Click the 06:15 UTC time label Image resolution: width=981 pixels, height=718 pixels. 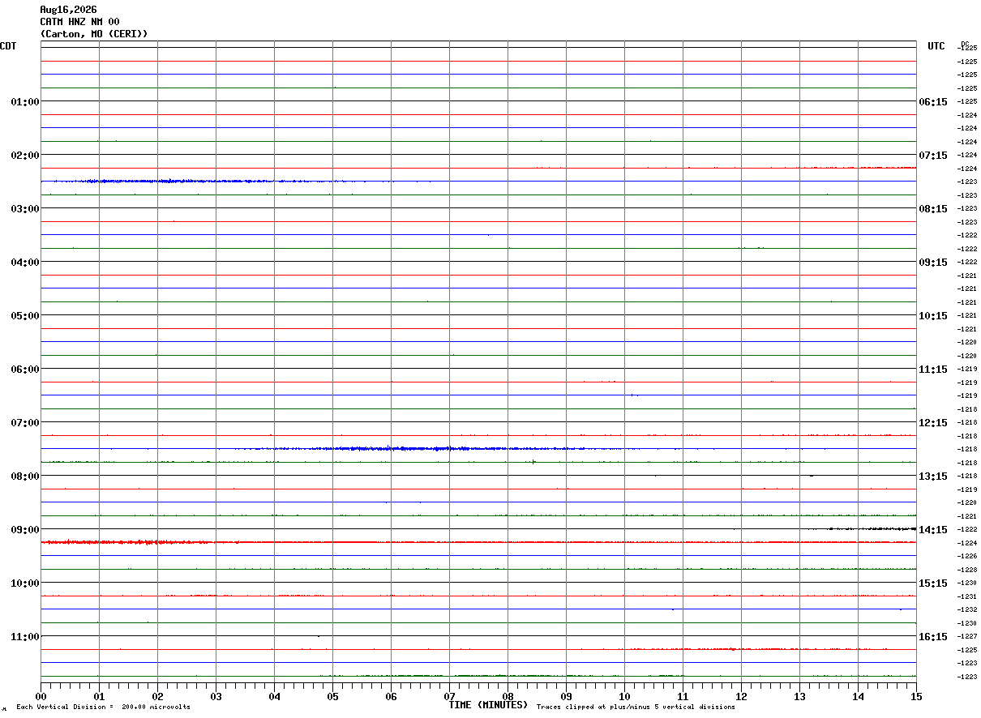pyautogui.click(x=933, y=101)
